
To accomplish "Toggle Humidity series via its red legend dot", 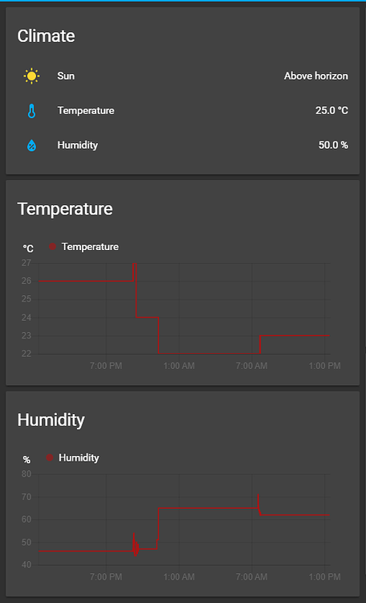I will [50, 457].
